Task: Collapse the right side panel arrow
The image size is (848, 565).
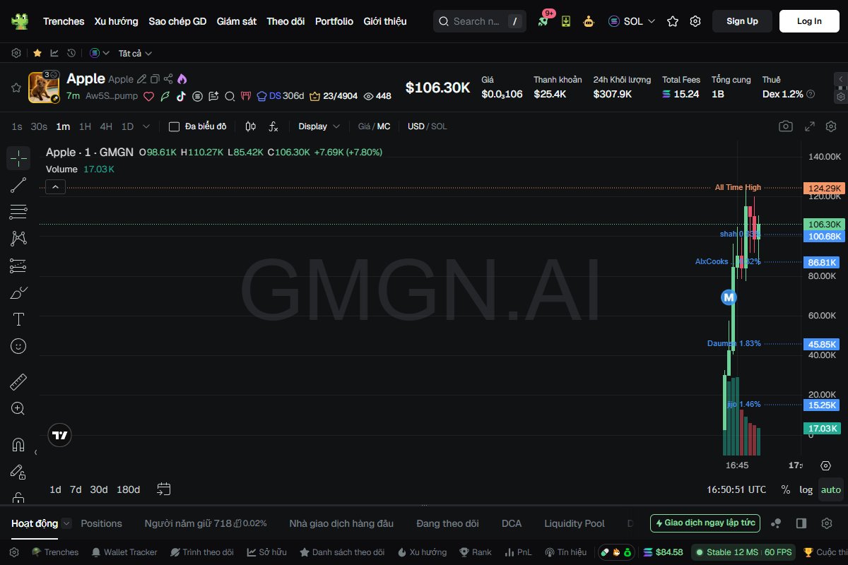Action: 841,79
